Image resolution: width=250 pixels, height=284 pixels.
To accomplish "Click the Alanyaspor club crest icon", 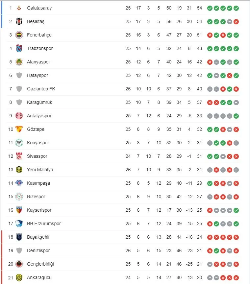I will coord(19,62).
